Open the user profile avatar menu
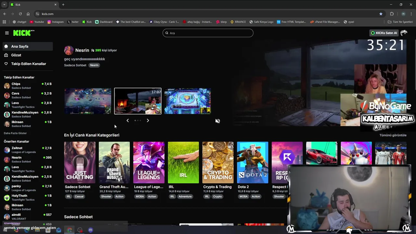The width and height of the screenshot is (416, 234). point(404,33)
